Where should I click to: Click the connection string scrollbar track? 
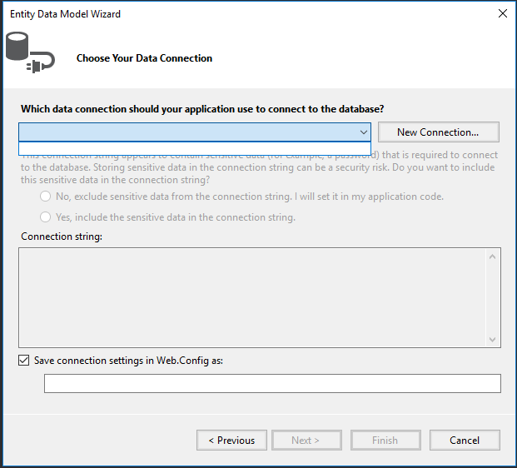[493, 298]
